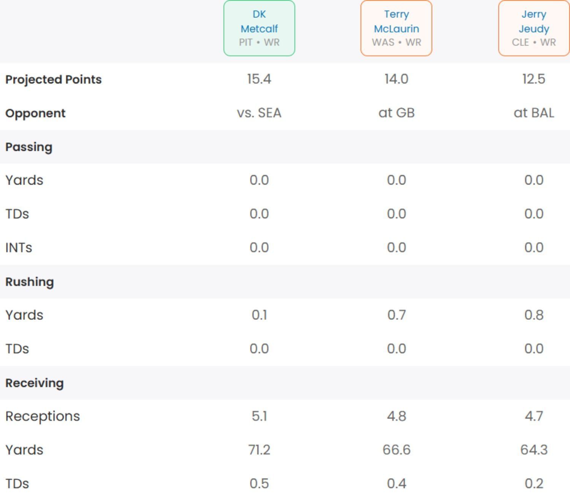Click the Receptions row label
This screenshot has width=570, height=493.
[x=43, y=416]
